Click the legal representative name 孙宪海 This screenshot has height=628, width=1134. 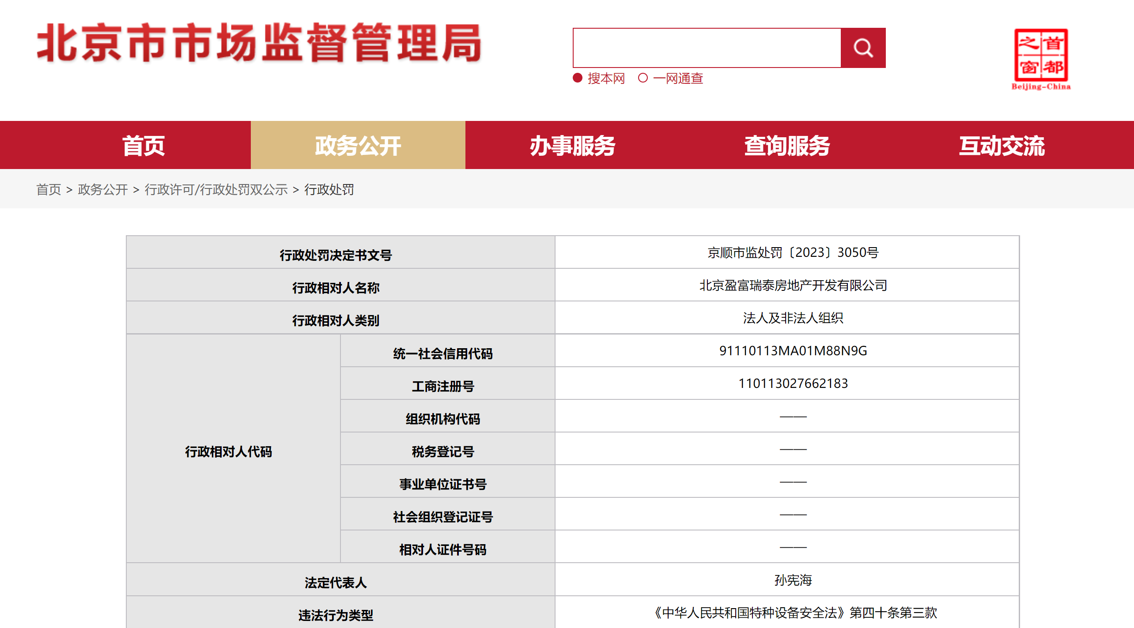tap(793, 580)
